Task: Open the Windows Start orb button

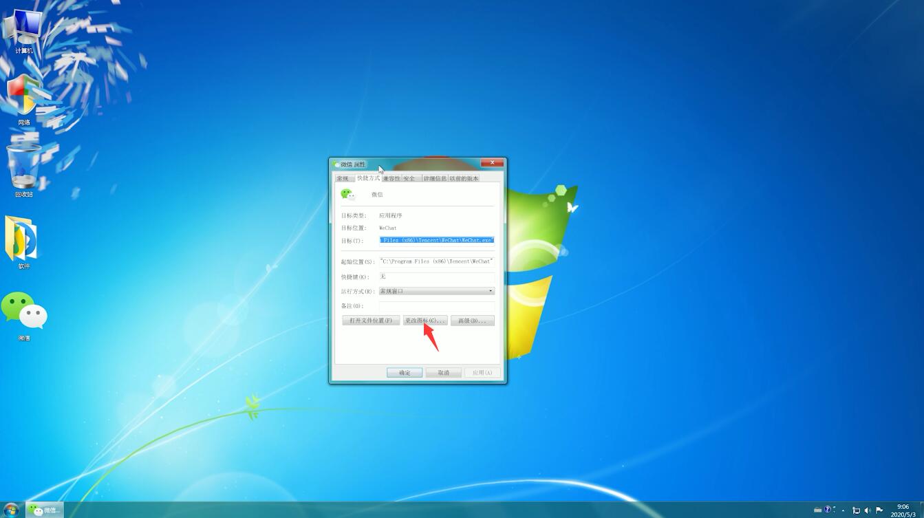Action: (x=11, y=510)
